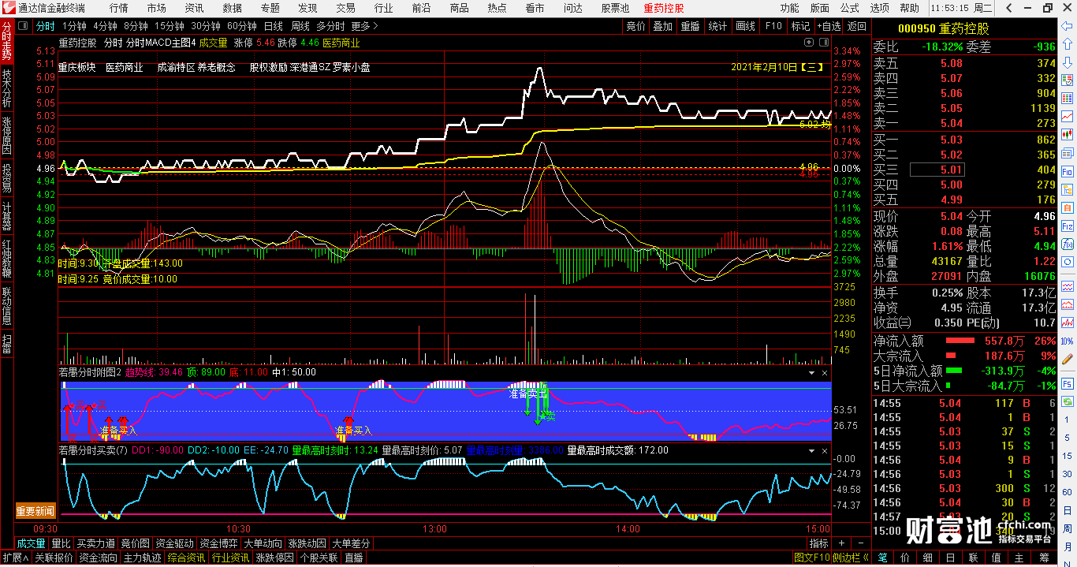
Task: Close the 若愚分时买卖 indicator panel
Action: point(825,450)
